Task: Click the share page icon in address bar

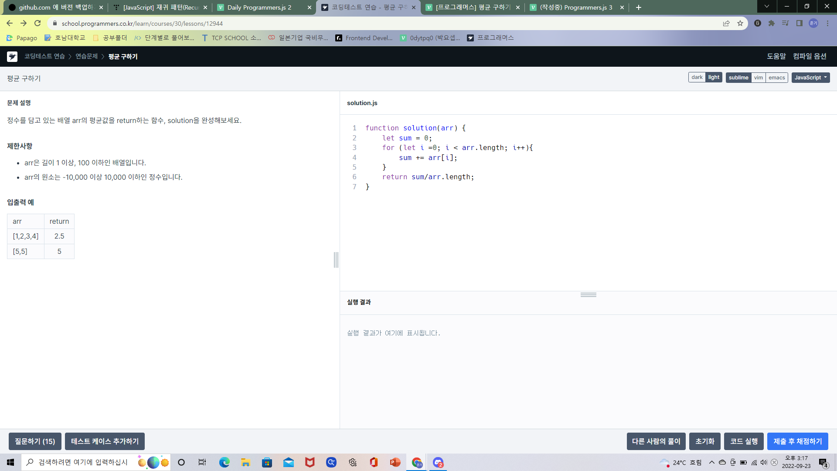Action: point(726,23)
